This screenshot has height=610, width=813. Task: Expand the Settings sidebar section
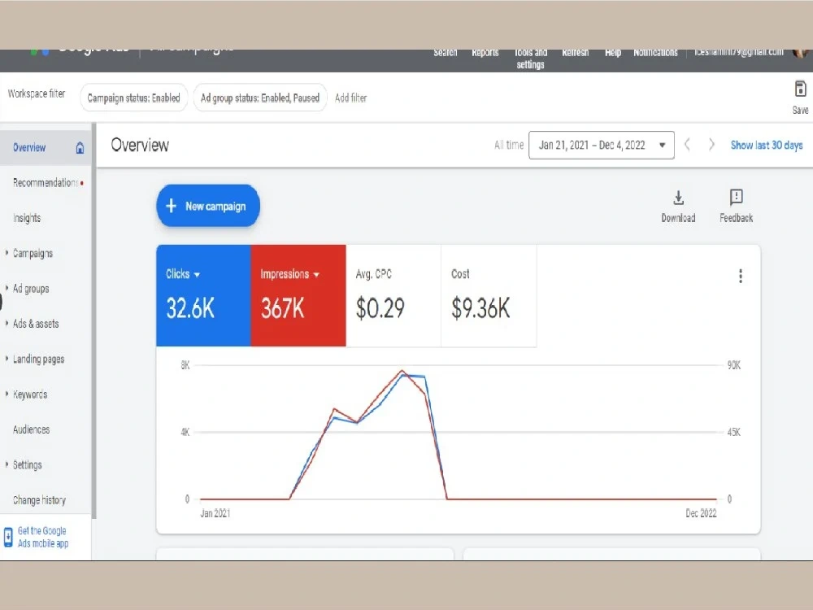pos(7,464)
